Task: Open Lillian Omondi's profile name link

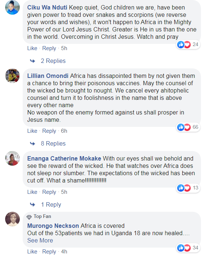Action: tap(48, 76)
